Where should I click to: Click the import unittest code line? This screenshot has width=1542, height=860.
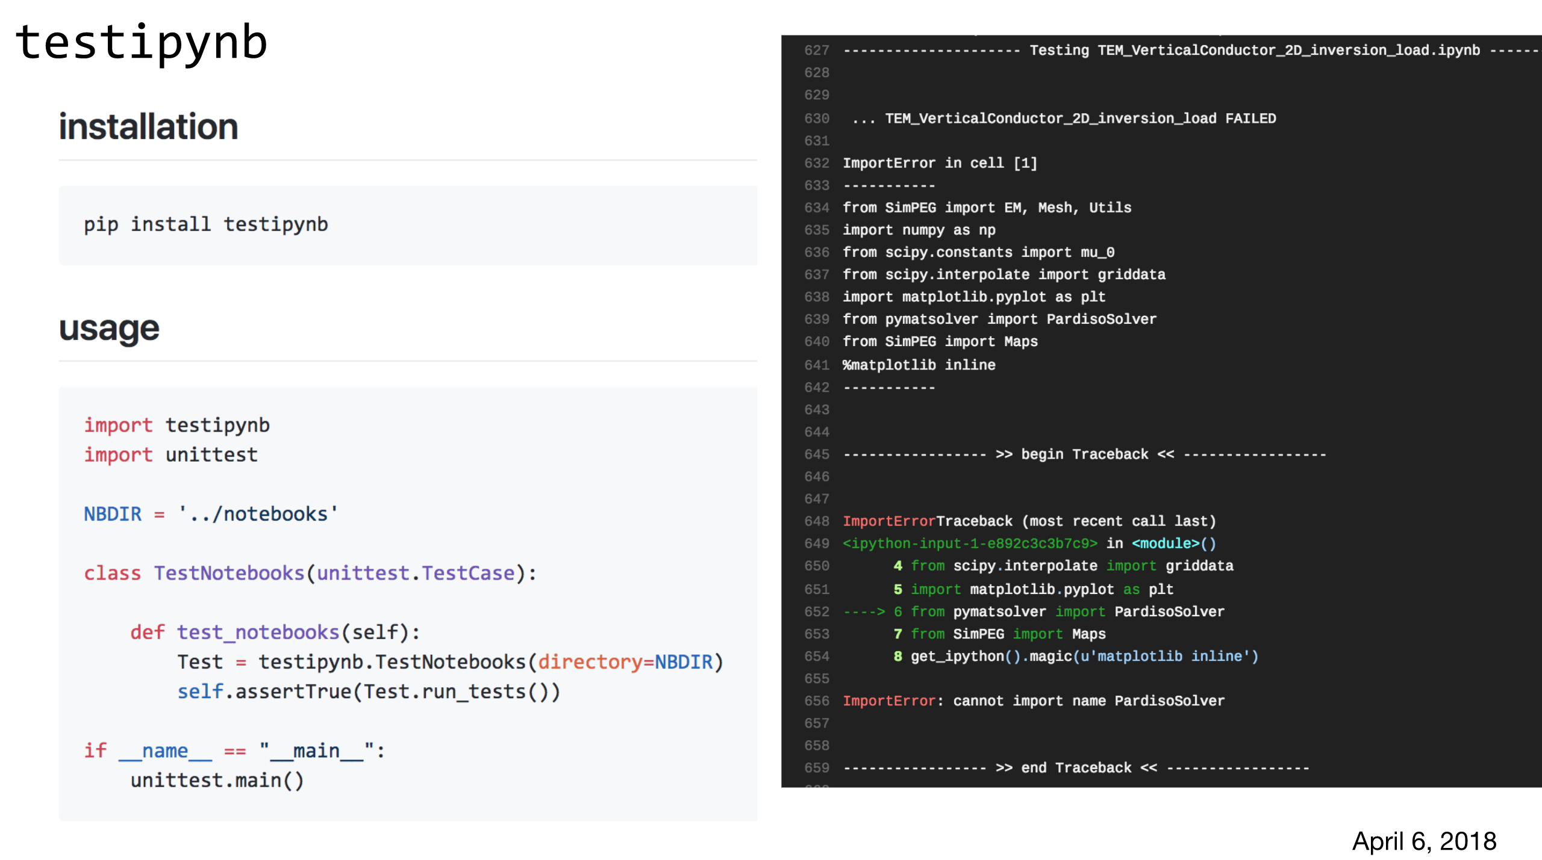(170, 454)
